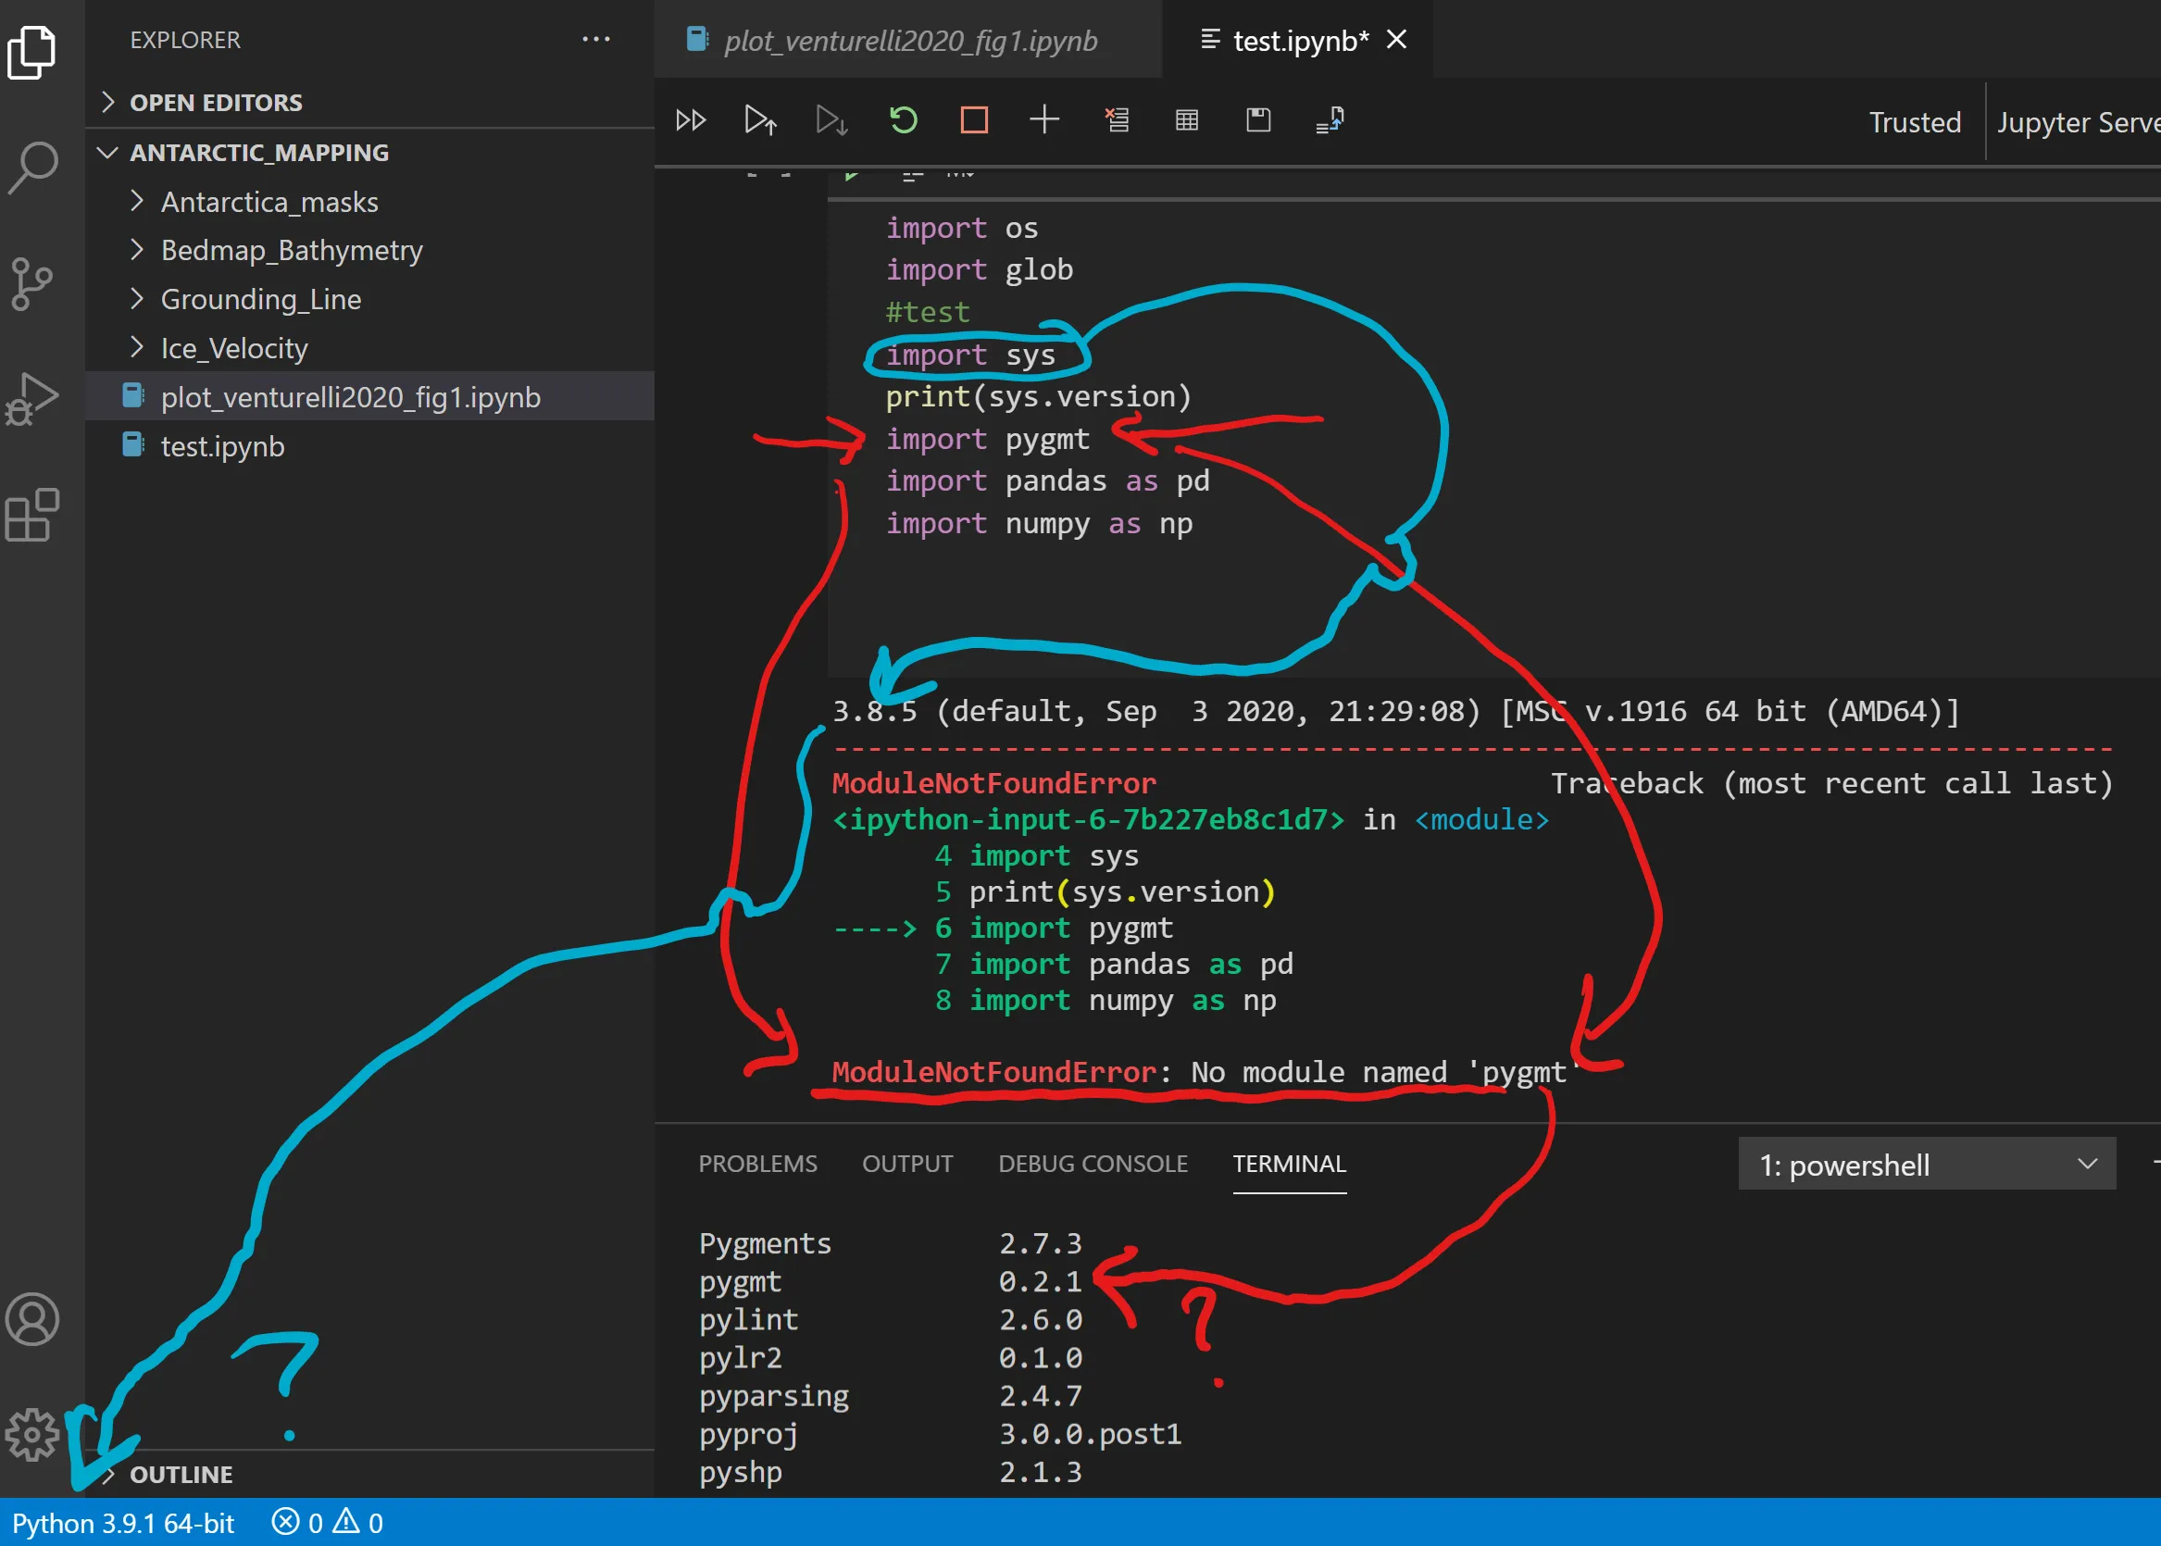2161x1546 pixels.
Task: Open the Run and Debug view
Action: tap(33, 399)
